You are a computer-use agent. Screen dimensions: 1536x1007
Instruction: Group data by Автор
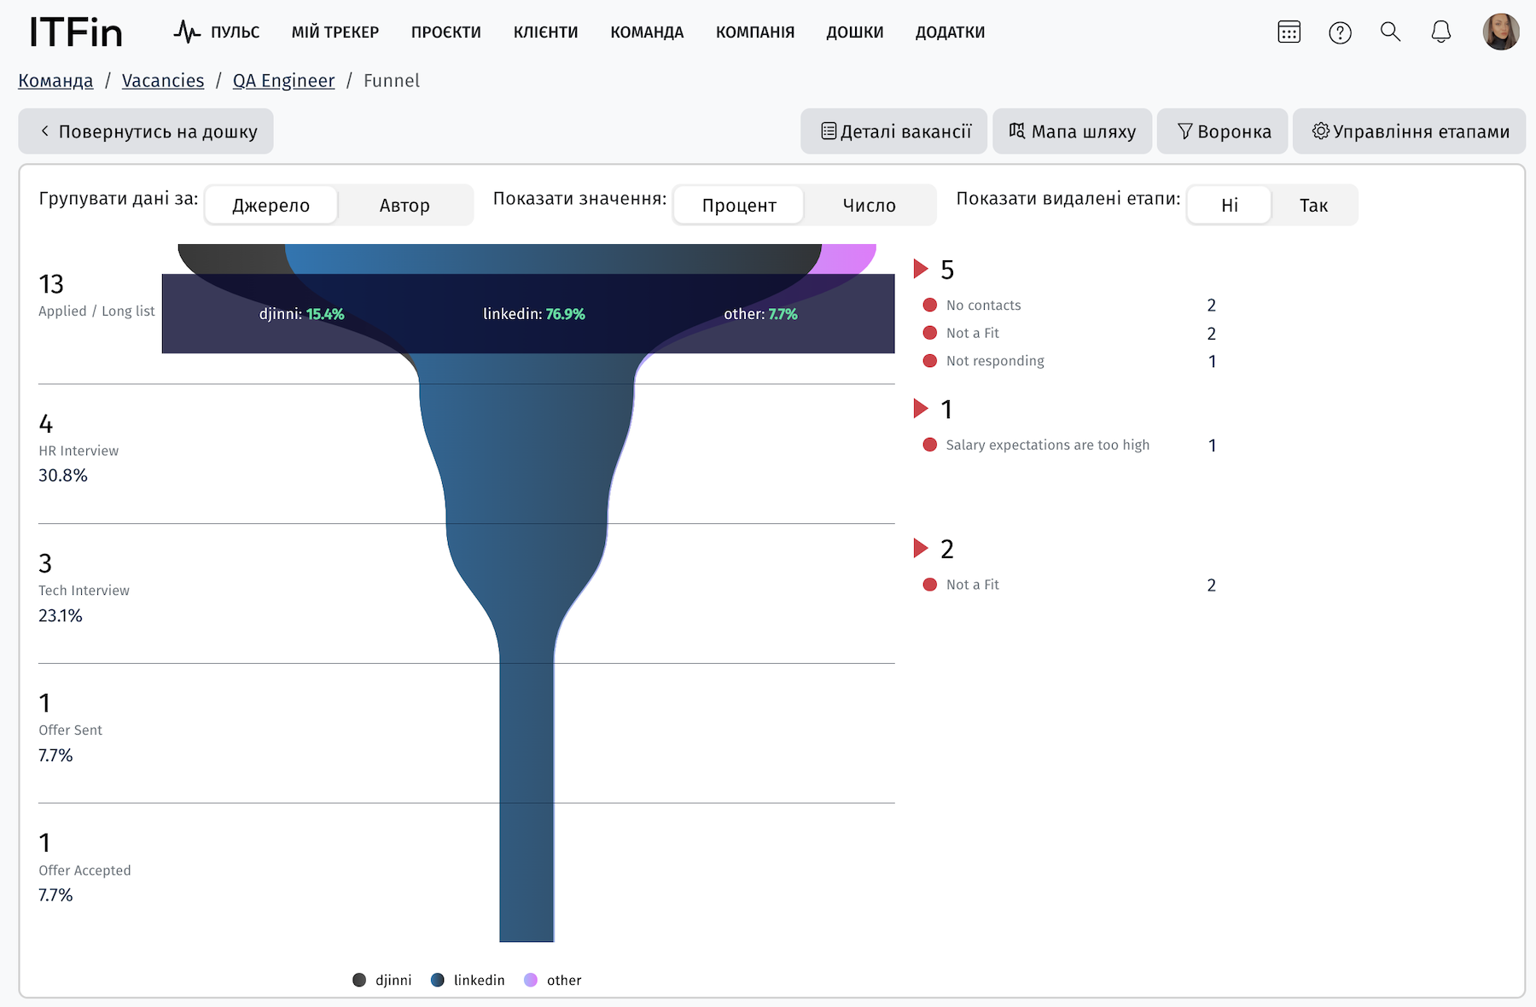(x=404, y=206)
